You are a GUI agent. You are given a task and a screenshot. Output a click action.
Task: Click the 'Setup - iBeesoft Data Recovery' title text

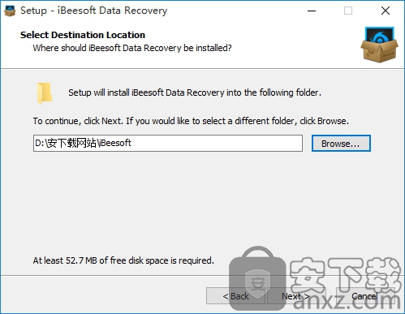(x=94, y=11)
